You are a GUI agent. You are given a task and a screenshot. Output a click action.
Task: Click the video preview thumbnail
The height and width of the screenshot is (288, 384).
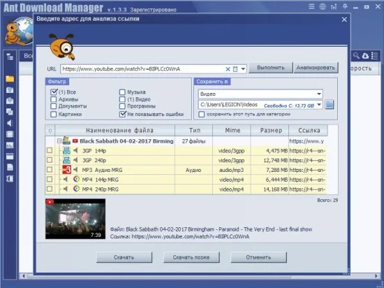click(75, 219)
